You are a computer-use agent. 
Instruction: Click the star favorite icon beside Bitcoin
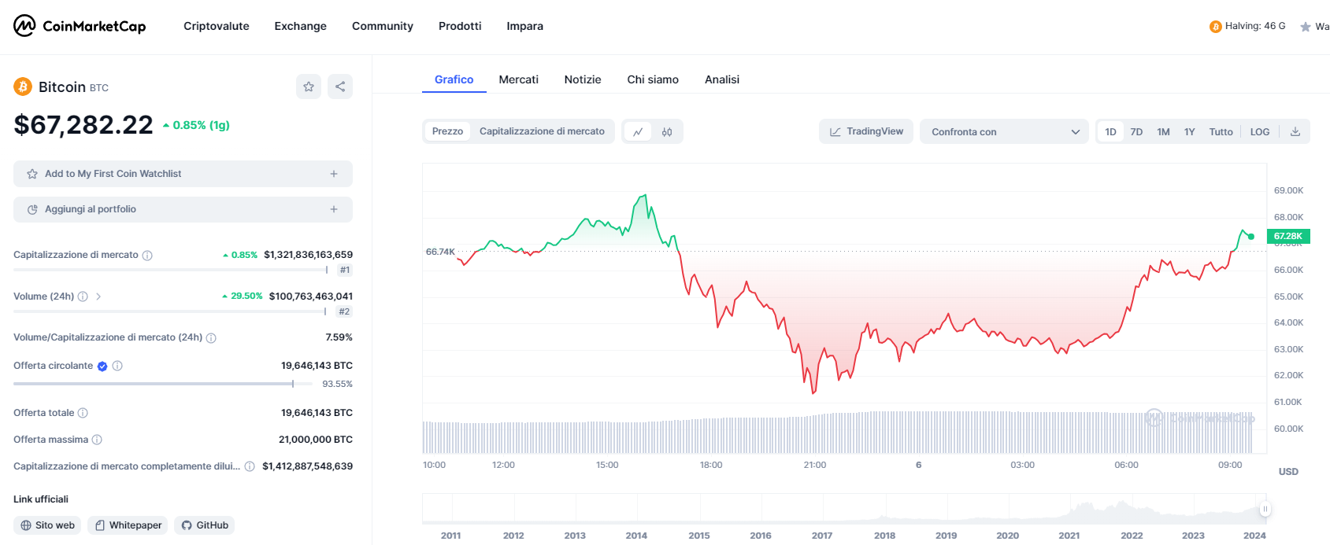coord(309,87)
